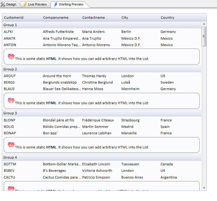Click the vertical scrollbar thumb
This screenshot has height=201, width=217.
click(204, 37)
